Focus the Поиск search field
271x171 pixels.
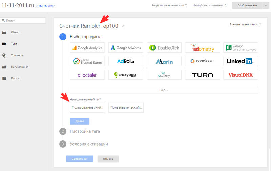coord(23,20)
